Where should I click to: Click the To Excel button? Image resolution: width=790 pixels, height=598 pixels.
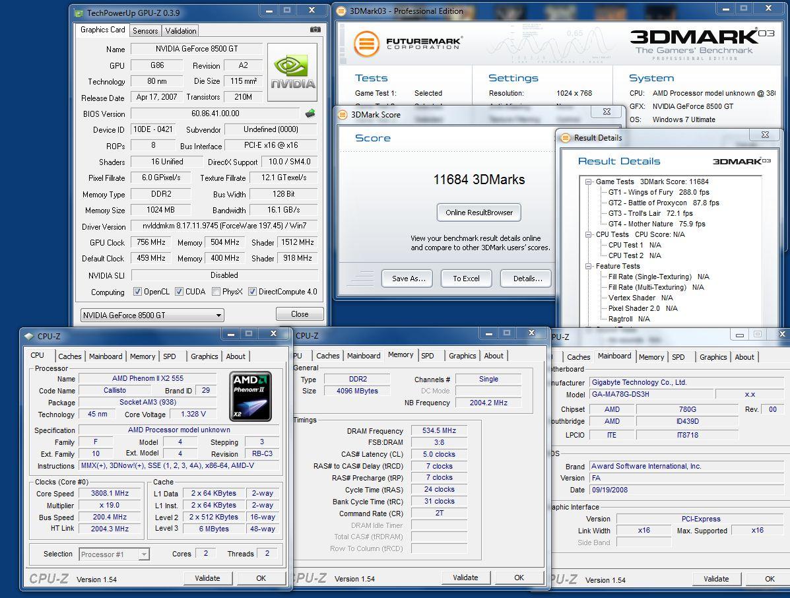pos(466,278)
